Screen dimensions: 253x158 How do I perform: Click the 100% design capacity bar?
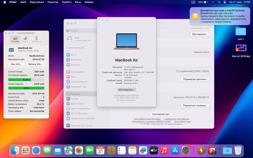coord(26,88)
